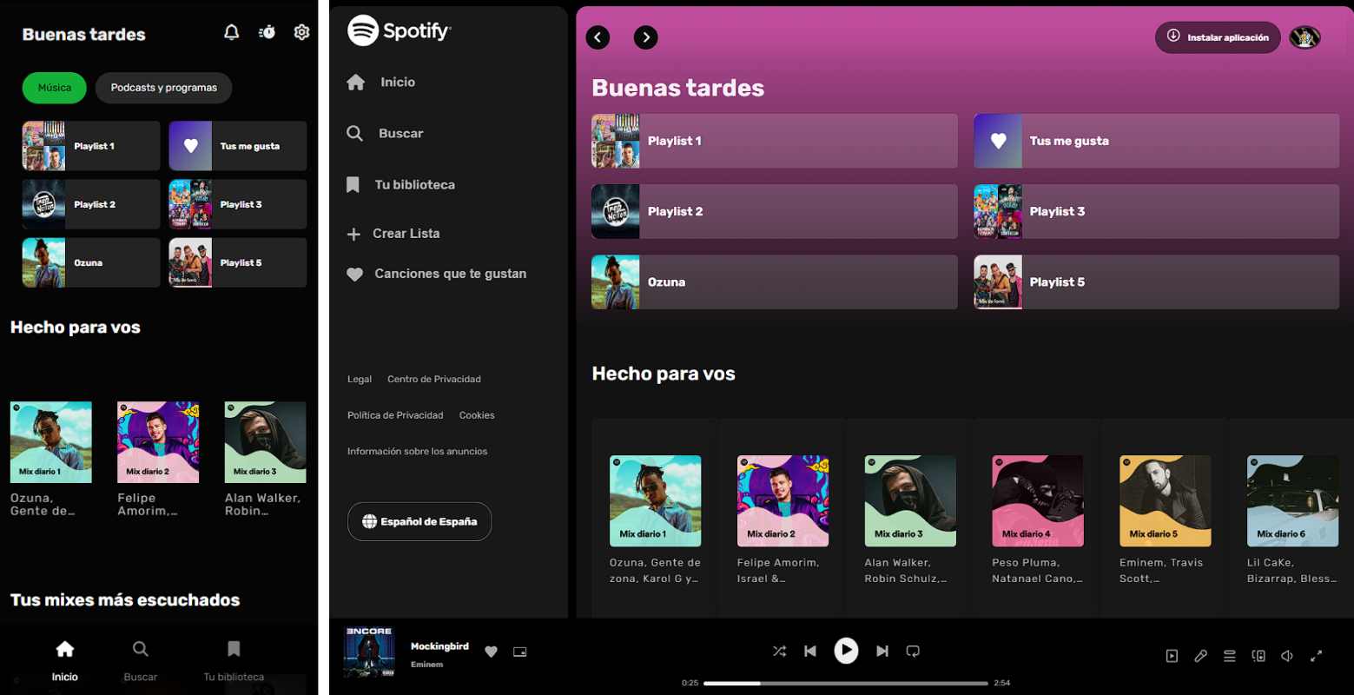This screenshot has width=1354, height=695.
Task: Open Mix diario 2 cover in mobile view
Action: (x=158, y=442)
